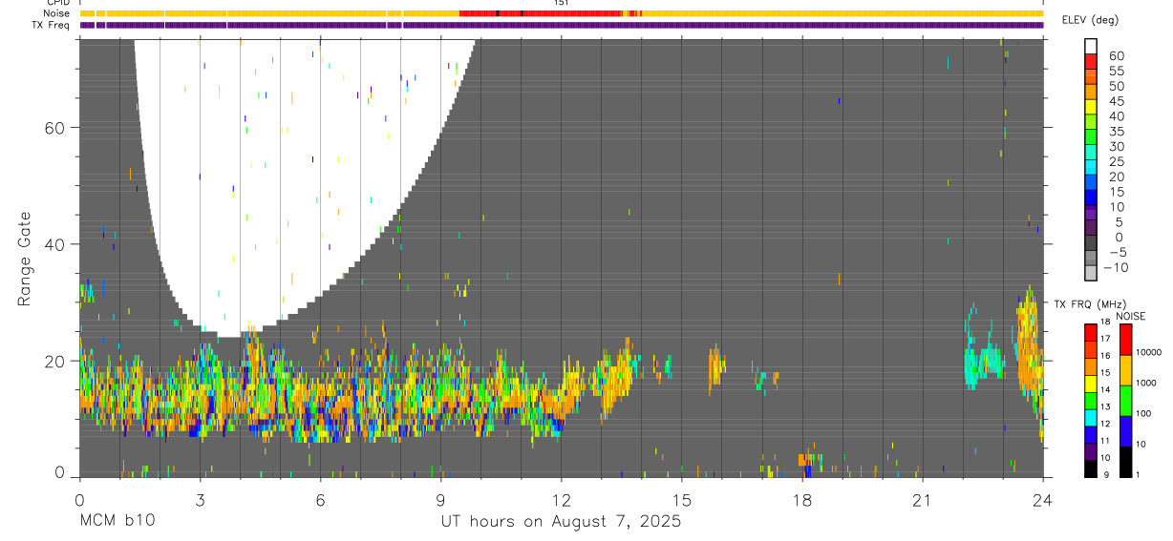Select ELEV swatch between -5 and 0

[1091, 243]
